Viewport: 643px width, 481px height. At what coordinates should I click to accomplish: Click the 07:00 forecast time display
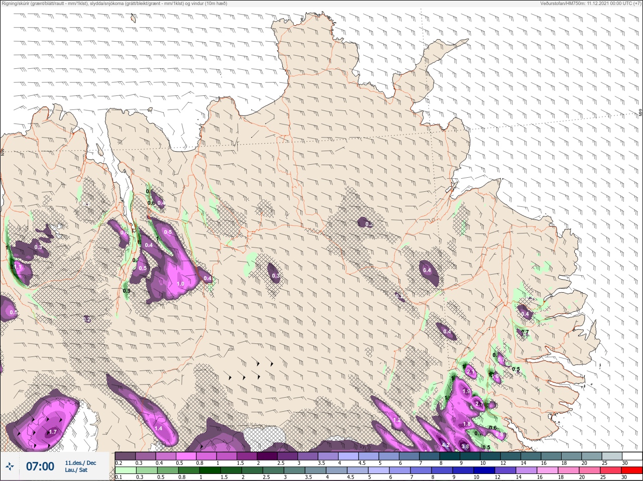click(40, 466)
